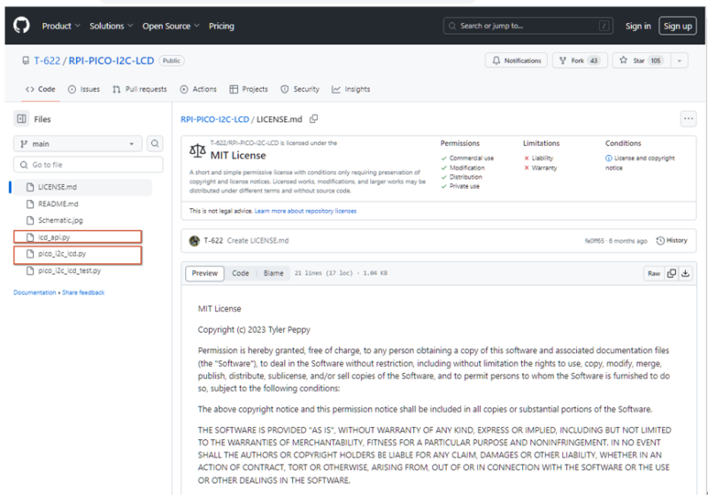The width and height of the screenshot is (708, 495).
Task: Open the three-dot more options menu
Action: [x=689, y=119]
